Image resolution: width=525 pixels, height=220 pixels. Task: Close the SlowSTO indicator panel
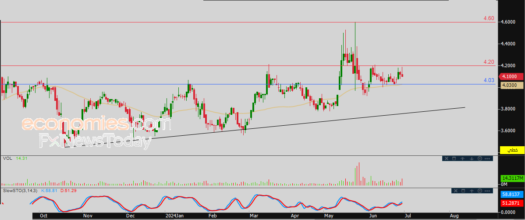click(x=456, y=191)
